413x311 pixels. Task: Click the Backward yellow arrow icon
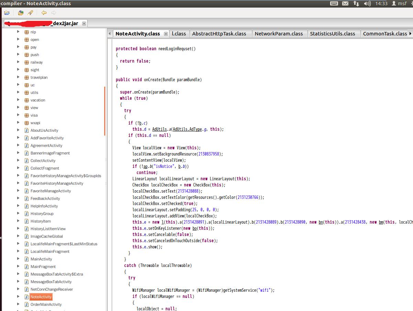[x=44, y=13]
